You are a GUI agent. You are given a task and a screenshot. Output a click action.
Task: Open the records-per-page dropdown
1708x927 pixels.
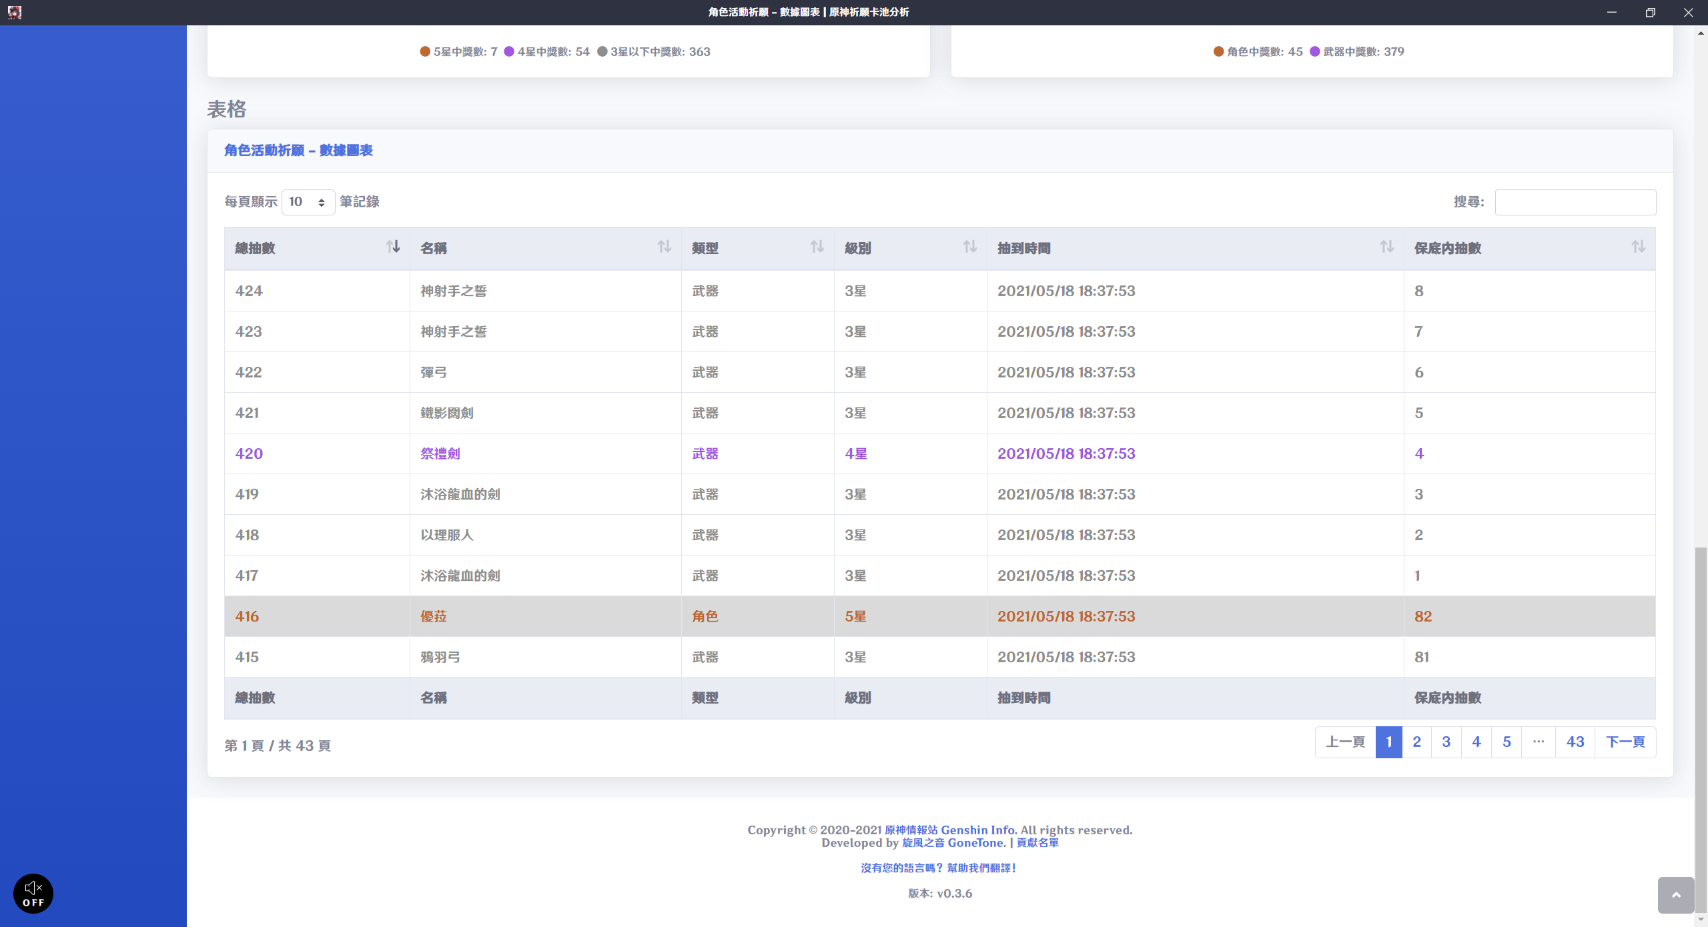[x=308, y=202]
